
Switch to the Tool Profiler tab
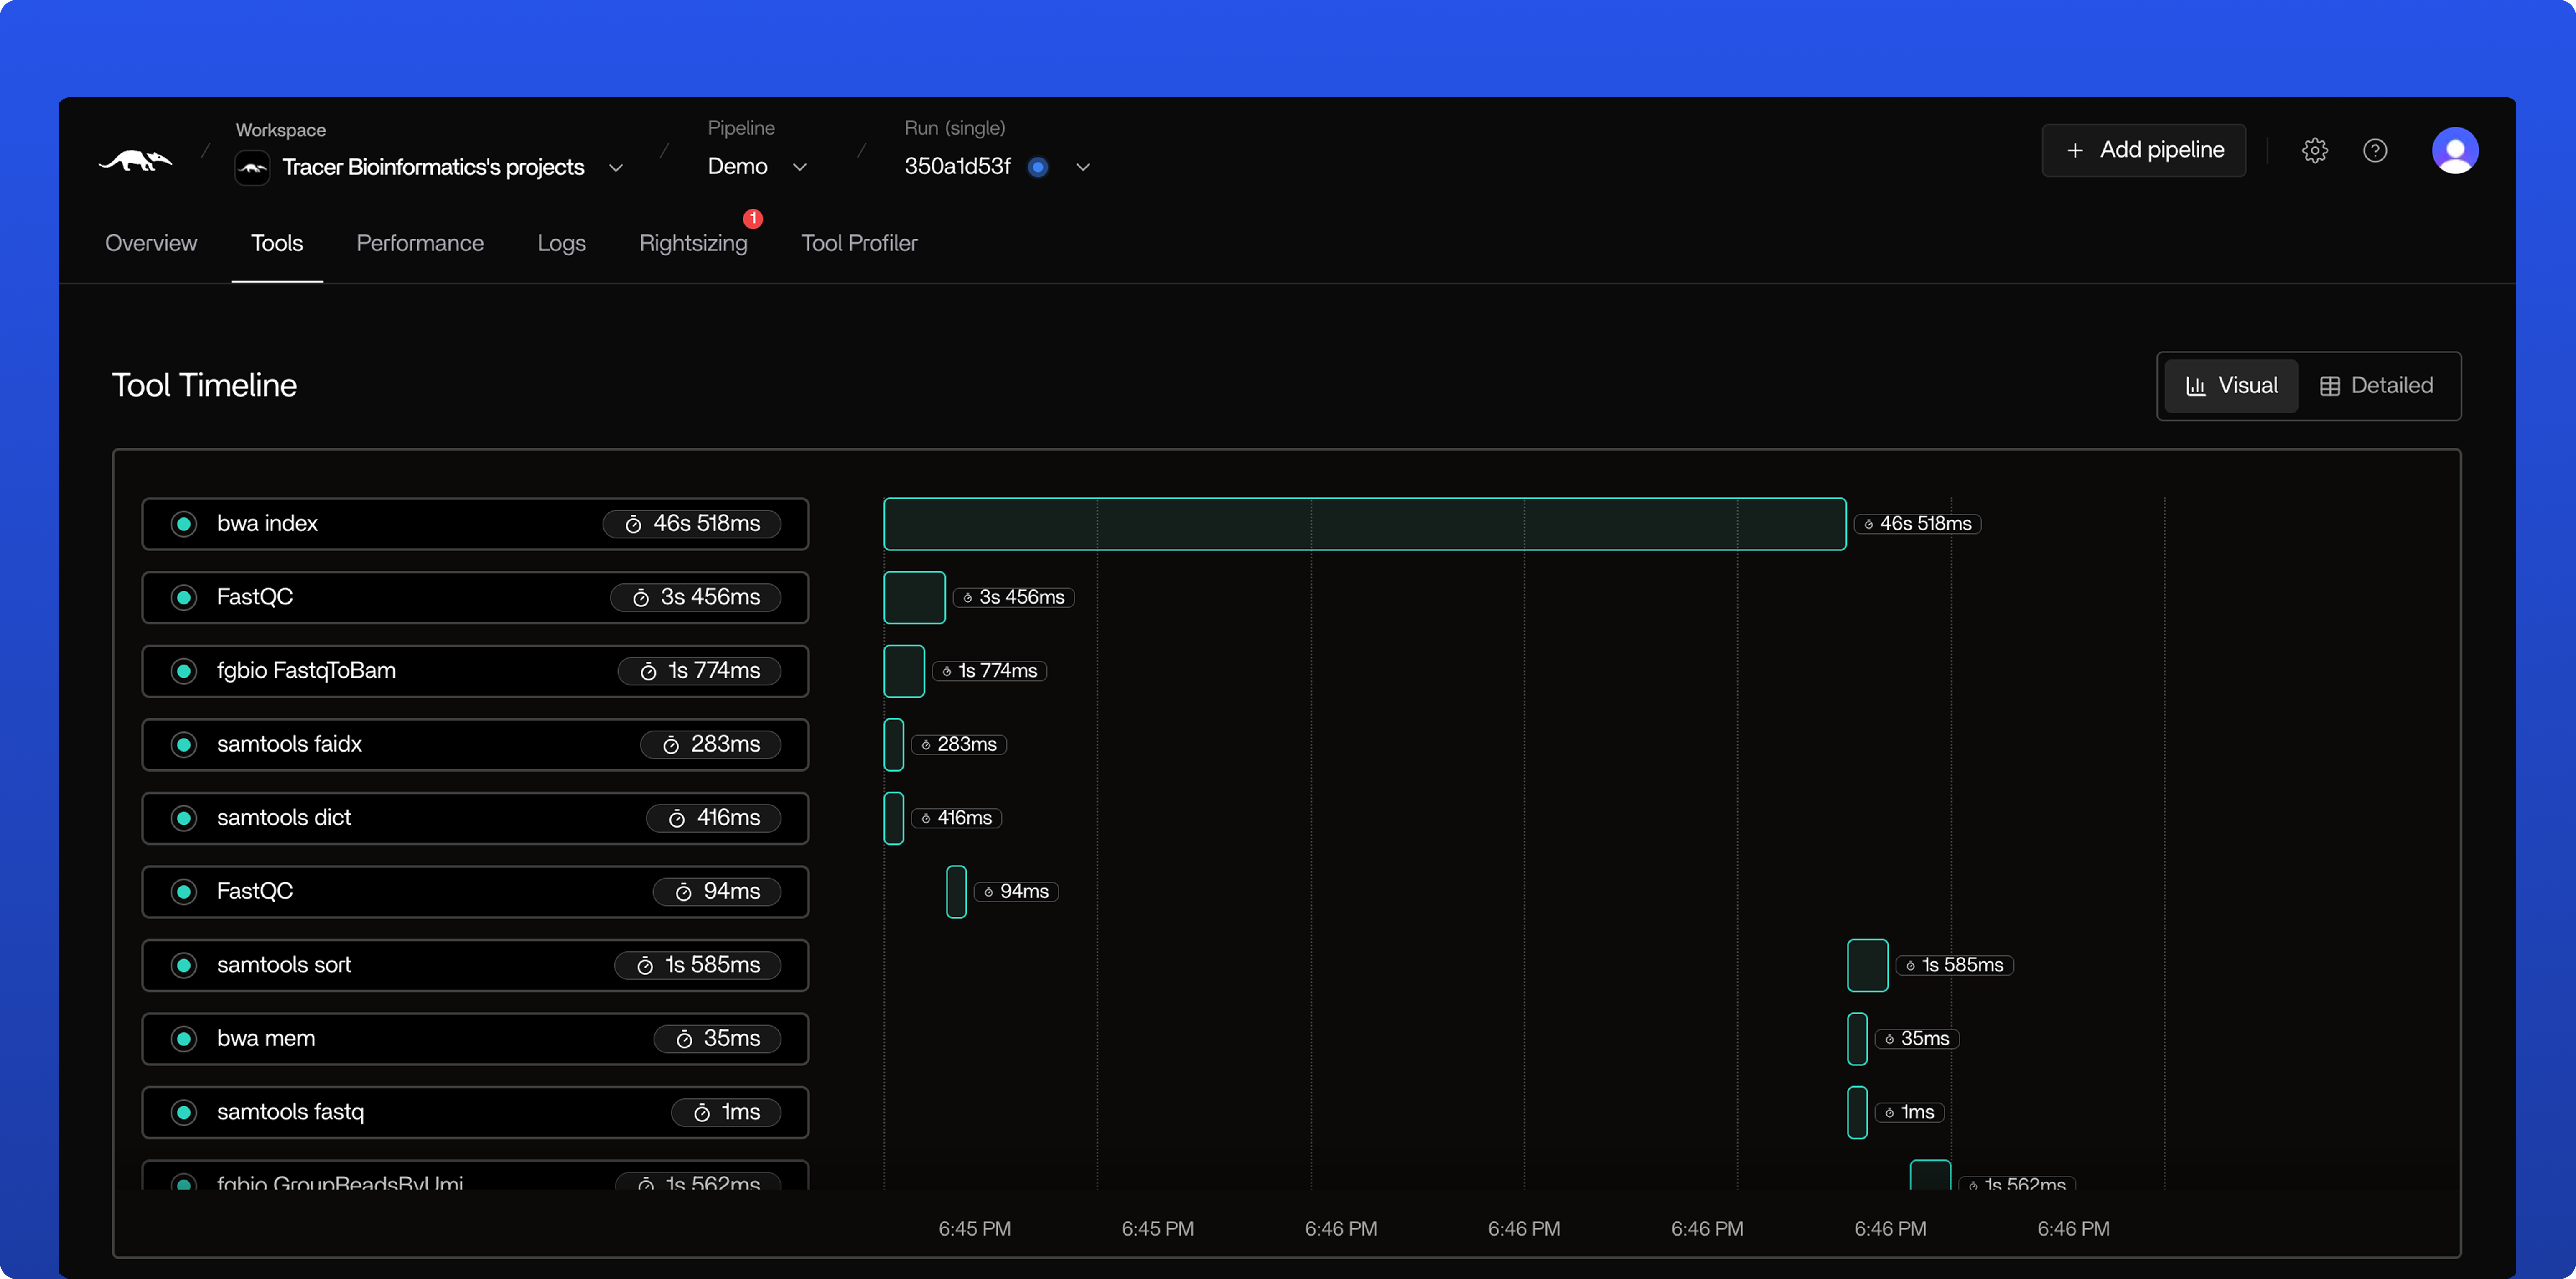pyautogui.click(x=858, y=243)
